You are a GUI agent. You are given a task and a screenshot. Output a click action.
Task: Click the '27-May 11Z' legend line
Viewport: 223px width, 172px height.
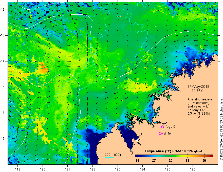(x=196, y=110)
